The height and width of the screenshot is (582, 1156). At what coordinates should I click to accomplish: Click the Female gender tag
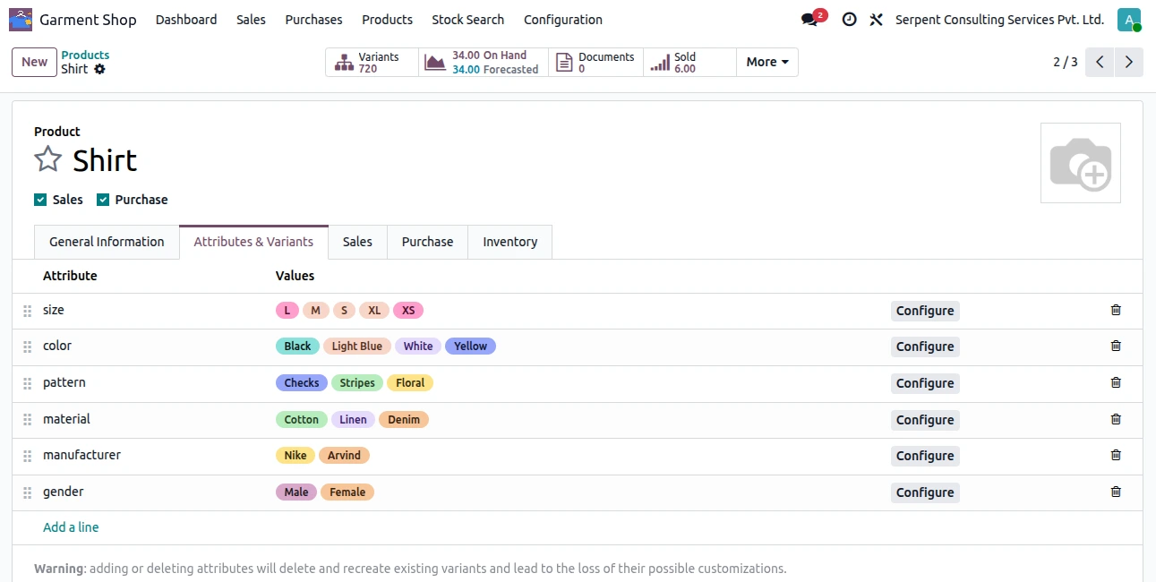[x=347, y=492]
